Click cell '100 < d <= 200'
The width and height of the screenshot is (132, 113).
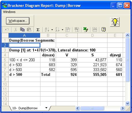tap(24, 60)
